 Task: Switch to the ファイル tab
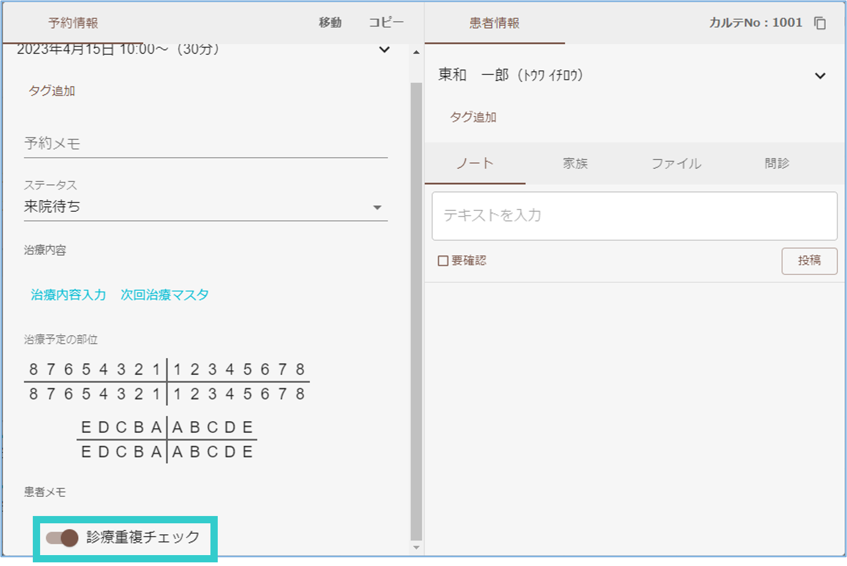(x=676, y=163)
